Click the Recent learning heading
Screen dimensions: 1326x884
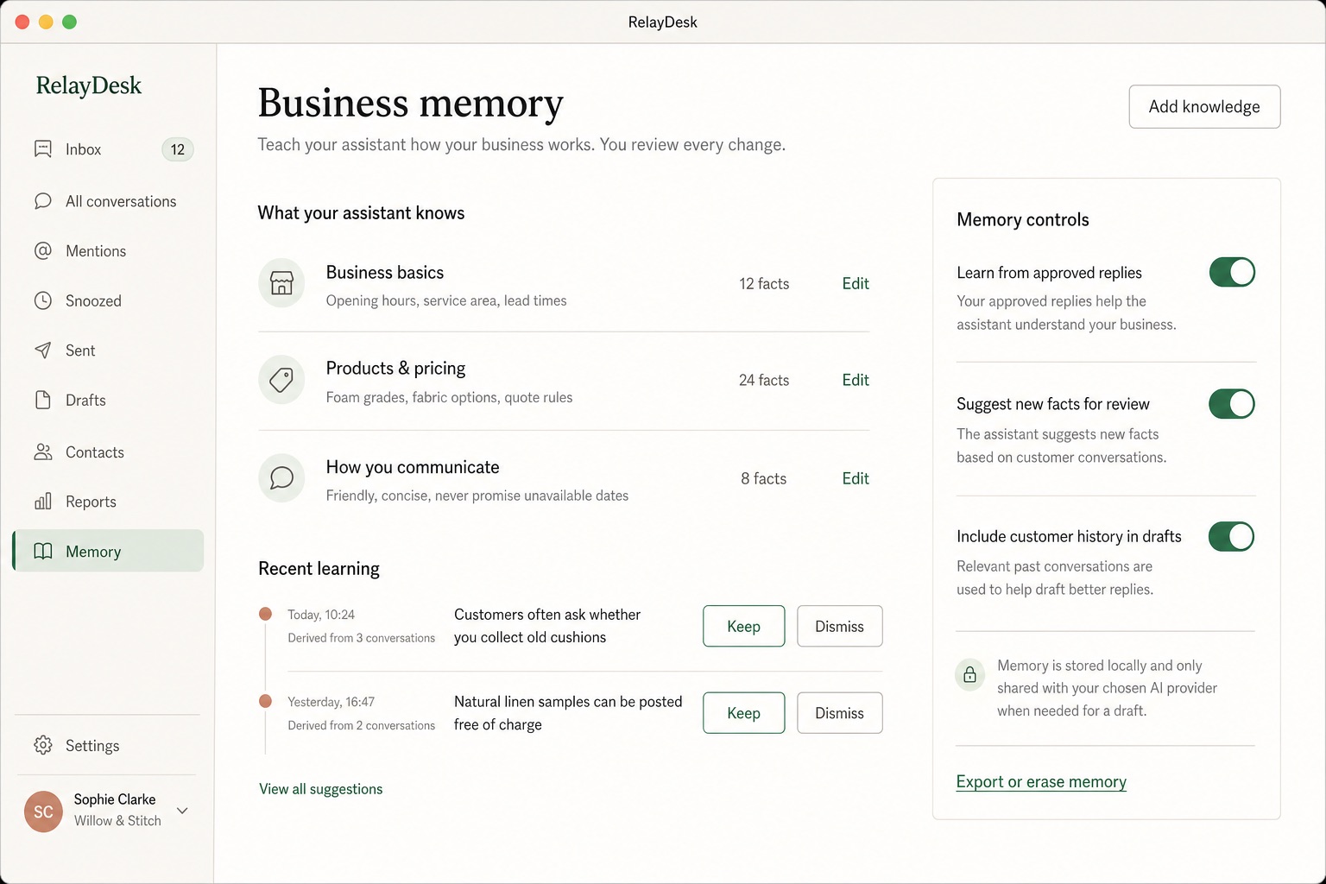click(x=319, y=568)
